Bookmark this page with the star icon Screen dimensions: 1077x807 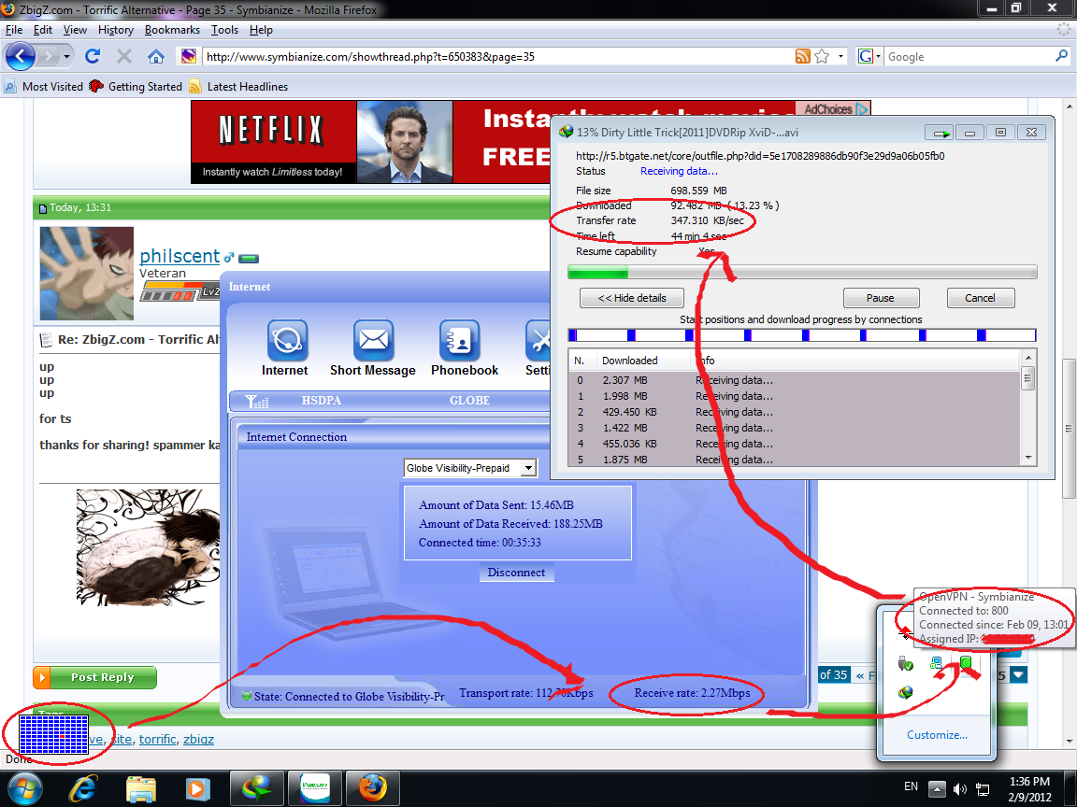pyautogui.click(x=822, y=56)
